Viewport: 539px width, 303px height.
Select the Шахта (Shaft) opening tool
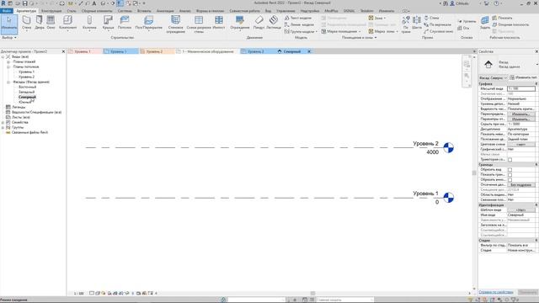pos(417,23)
